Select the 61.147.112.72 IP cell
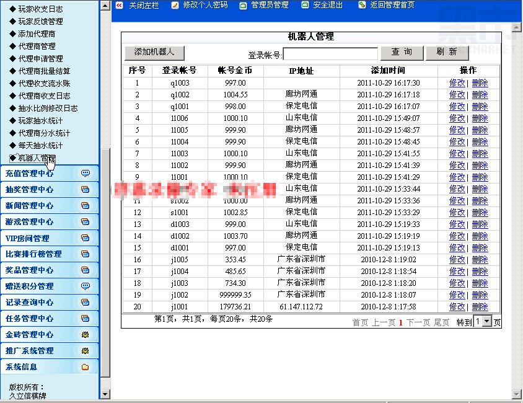Screen dimensions: 523x403 click(302, 306)
